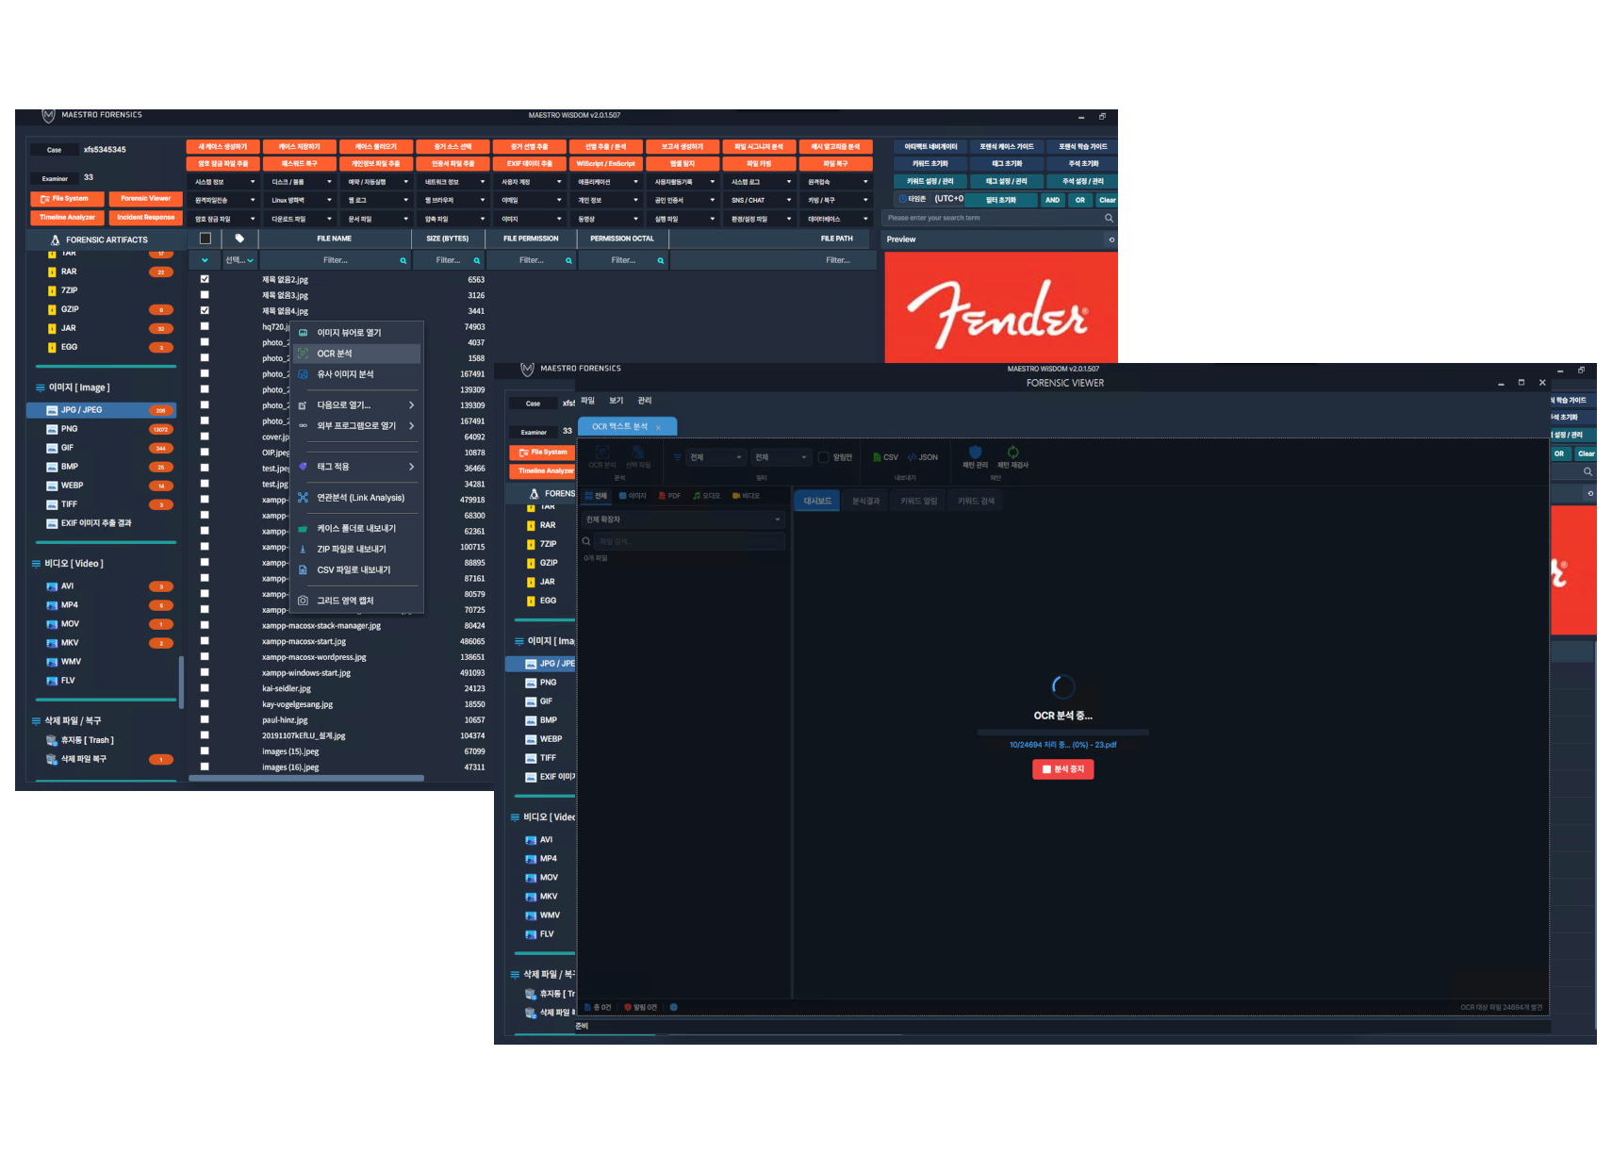Click the OCR analysis progress bar
This screenshot has width=1612, height=1154.
pos(1062,732)
